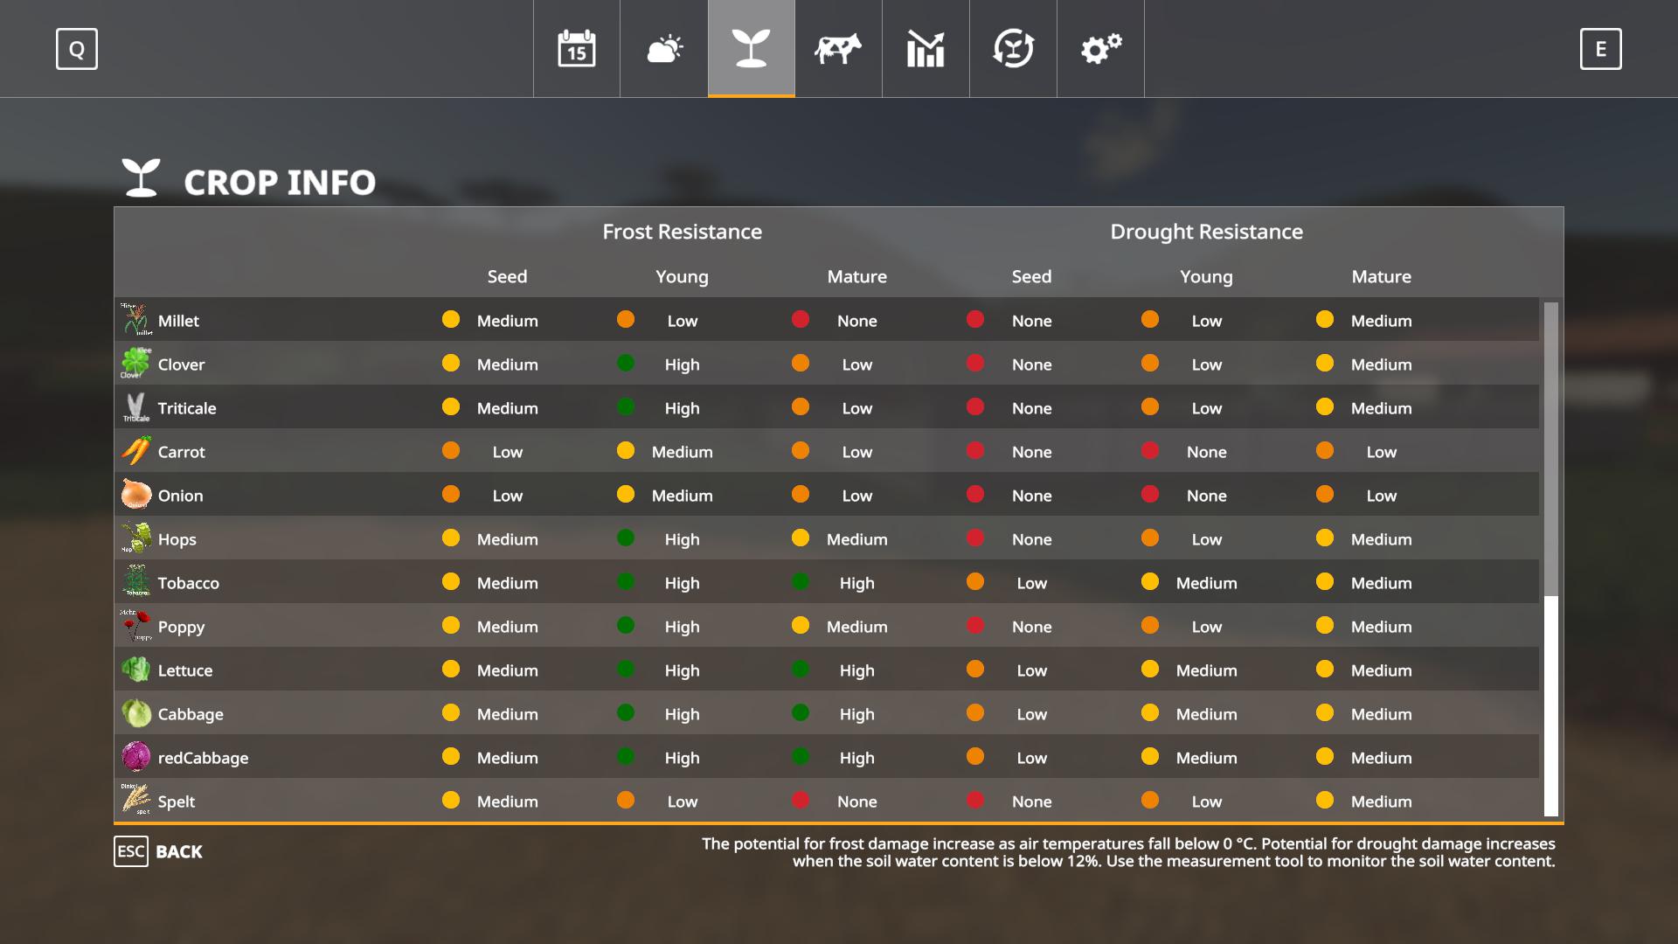The image size is (1678, 944).
Task: Click the Onion crop icon
Action: pyautogui.click(x=135, y=495)
